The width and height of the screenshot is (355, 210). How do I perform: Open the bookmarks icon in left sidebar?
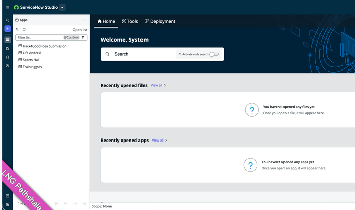[7, 57]
